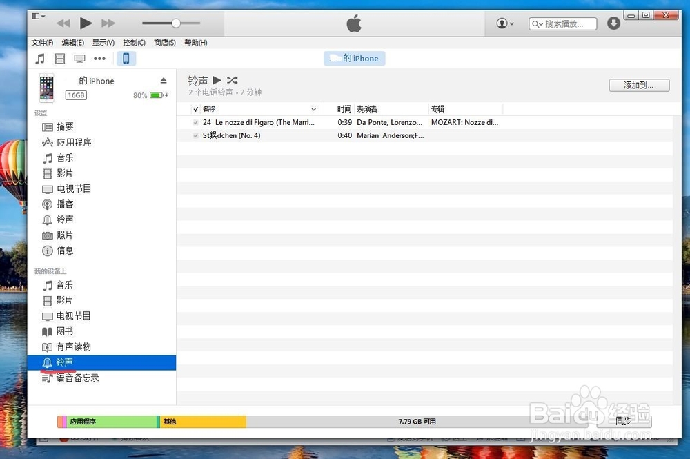Viewport: 690px width, 459px height.
Task: Switch to the movies library icon
Action: point(60,59)
